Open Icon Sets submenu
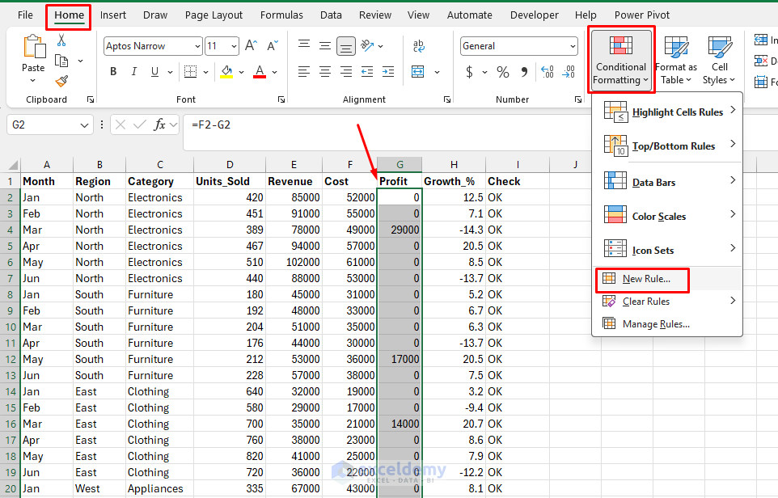Viewport: 778px width, 498px height. [668, 250]
